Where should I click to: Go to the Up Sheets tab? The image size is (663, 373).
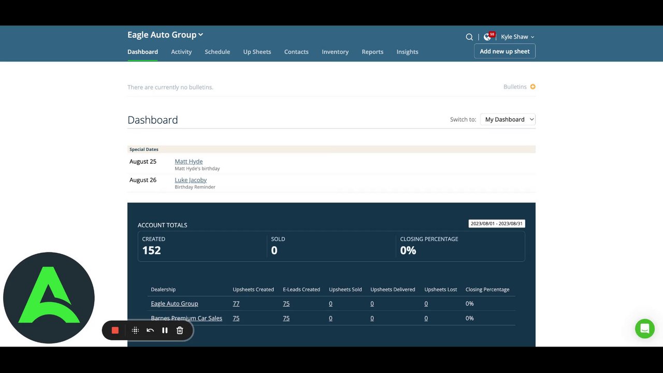(257, 52)
